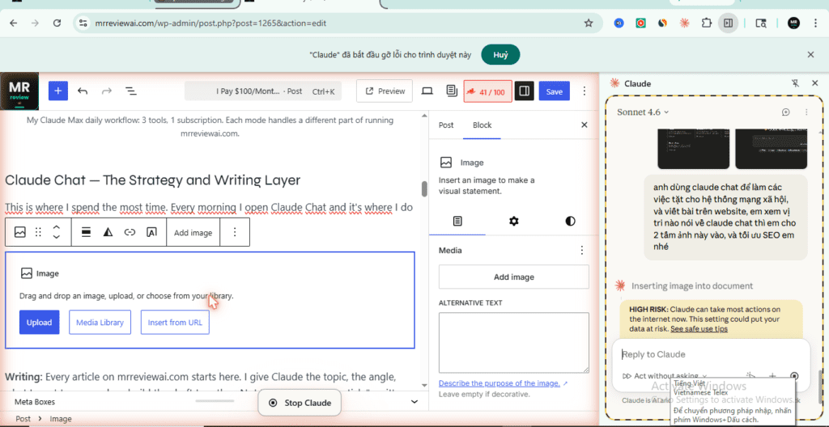The height and width of the screenshot is (427, 829).
Task: Reload the current page
Action: tap(57, 23)
